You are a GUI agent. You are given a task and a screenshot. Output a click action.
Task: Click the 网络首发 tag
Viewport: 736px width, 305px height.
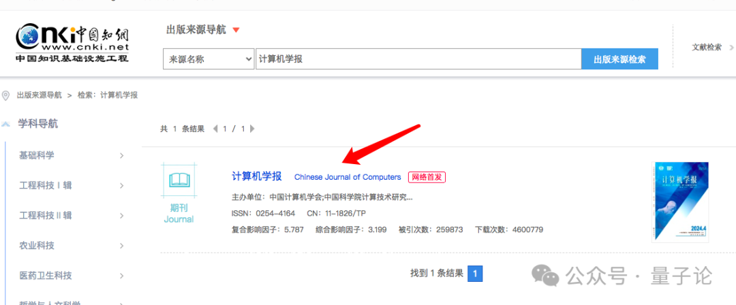click(x=427, y=177)
